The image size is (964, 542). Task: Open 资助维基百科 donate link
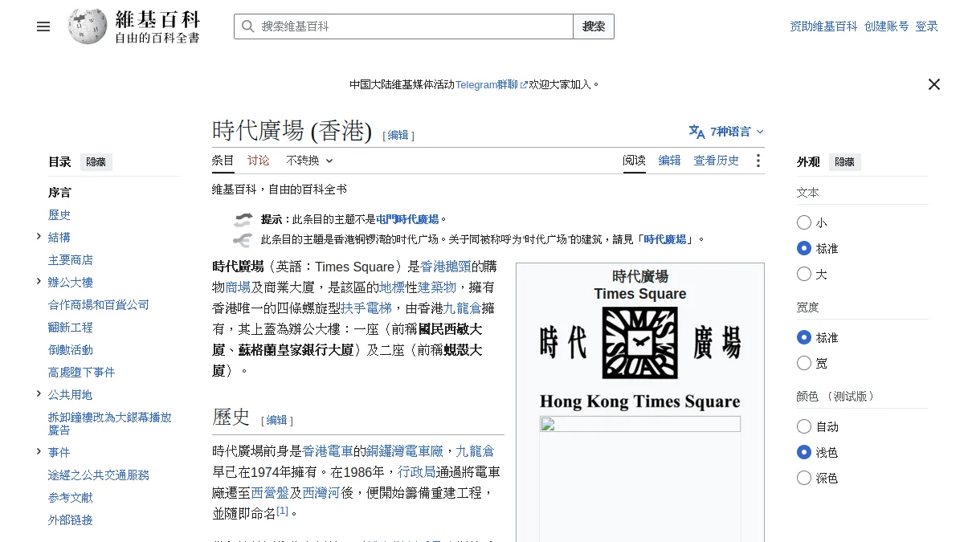pyautogui.click(x=824, y=26)
